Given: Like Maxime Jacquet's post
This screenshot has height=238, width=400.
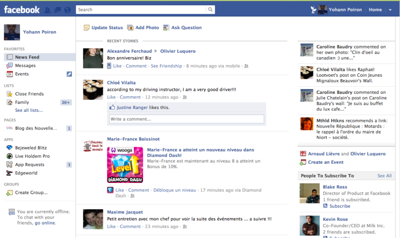Looking at the screenshot, I should [111, 226].
